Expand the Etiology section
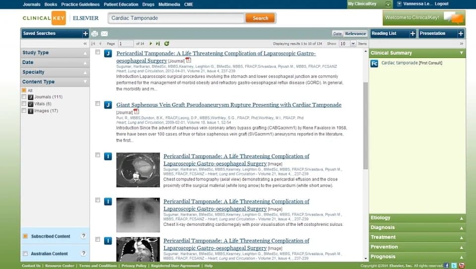 pos(417,218)
